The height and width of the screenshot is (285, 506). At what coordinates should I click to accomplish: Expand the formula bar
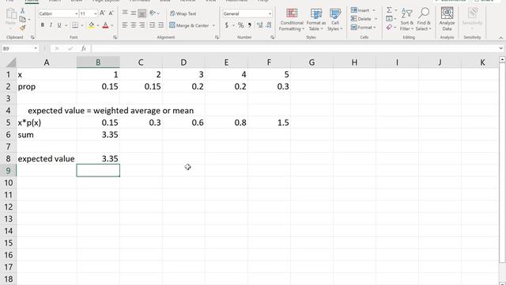coord(500,48)
